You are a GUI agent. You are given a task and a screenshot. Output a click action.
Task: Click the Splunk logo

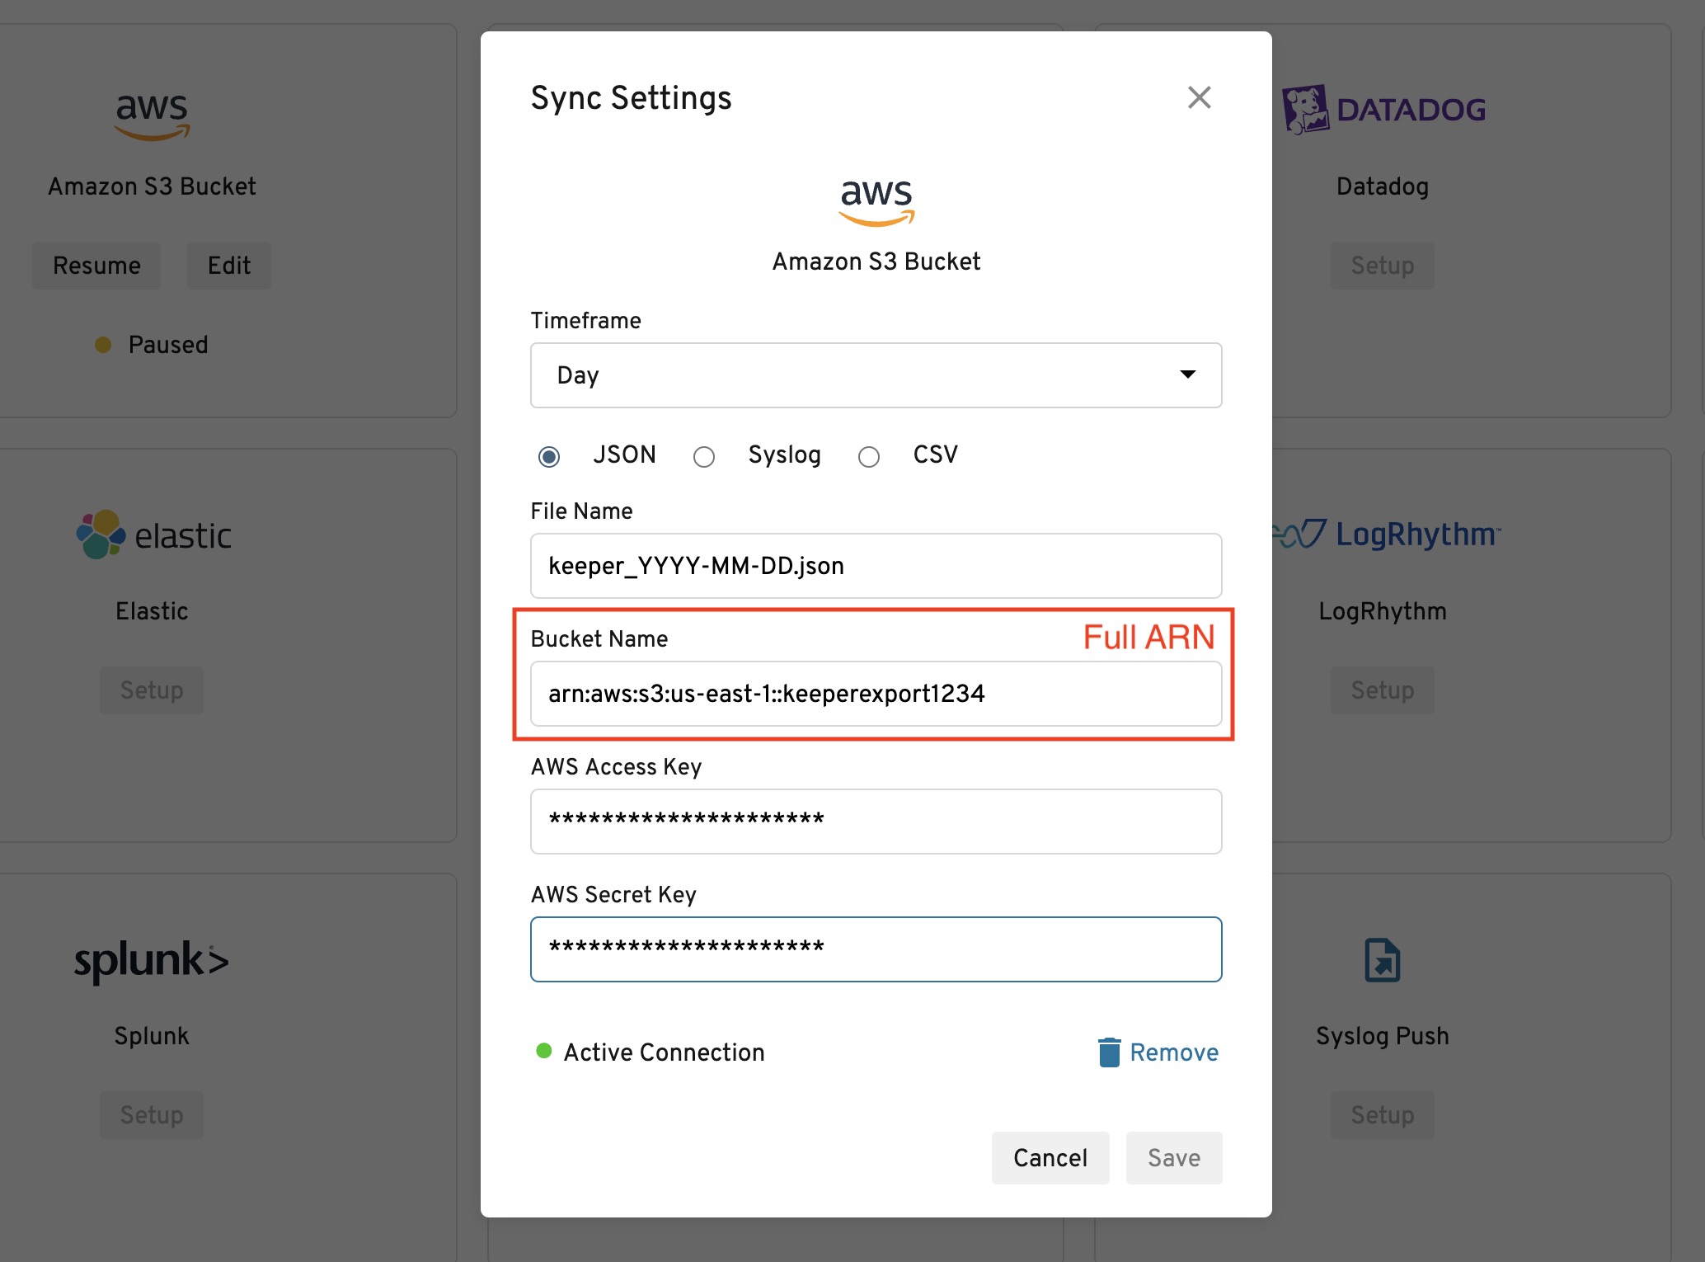(152, 960)
